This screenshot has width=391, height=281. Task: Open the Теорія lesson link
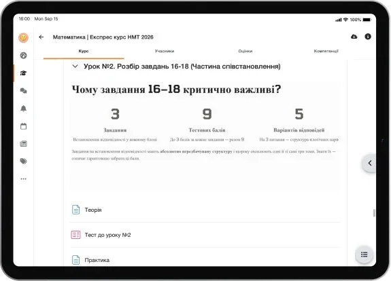click(93, 210)
